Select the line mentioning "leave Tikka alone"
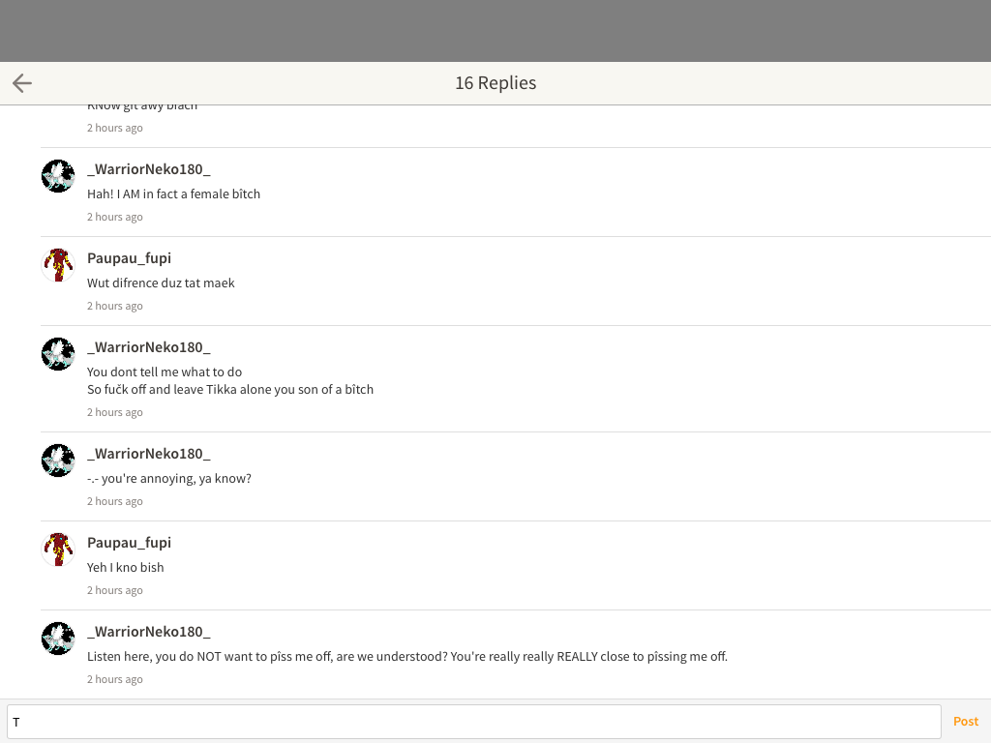Image resolution: width=991 pixels, height=743 pixels. (230, 390)
